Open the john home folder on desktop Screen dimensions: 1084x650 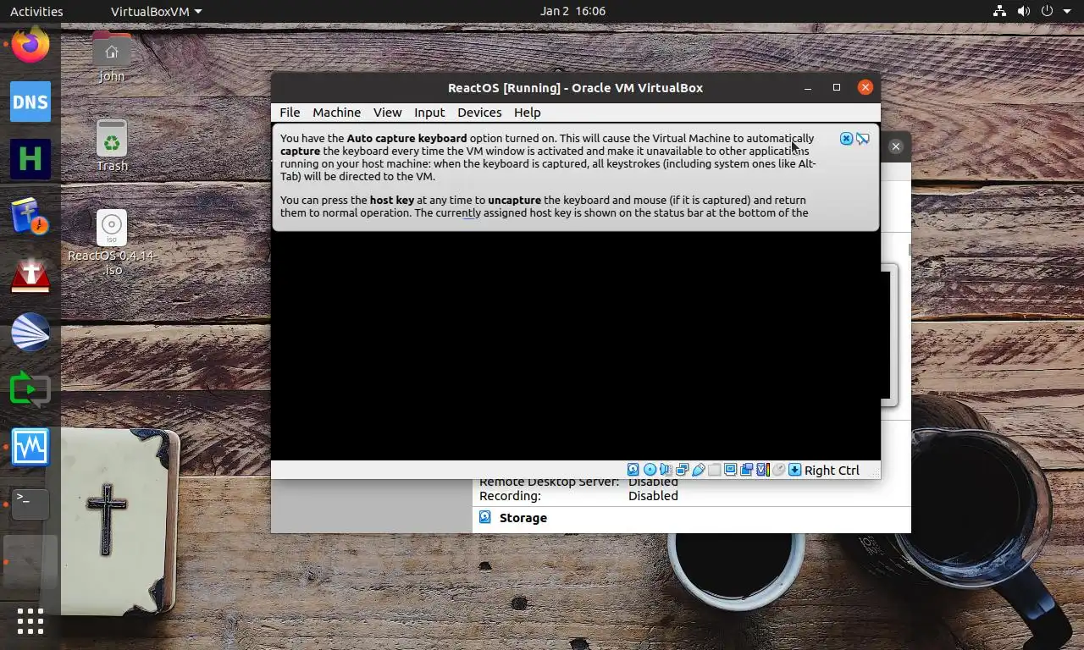(112, 57)
